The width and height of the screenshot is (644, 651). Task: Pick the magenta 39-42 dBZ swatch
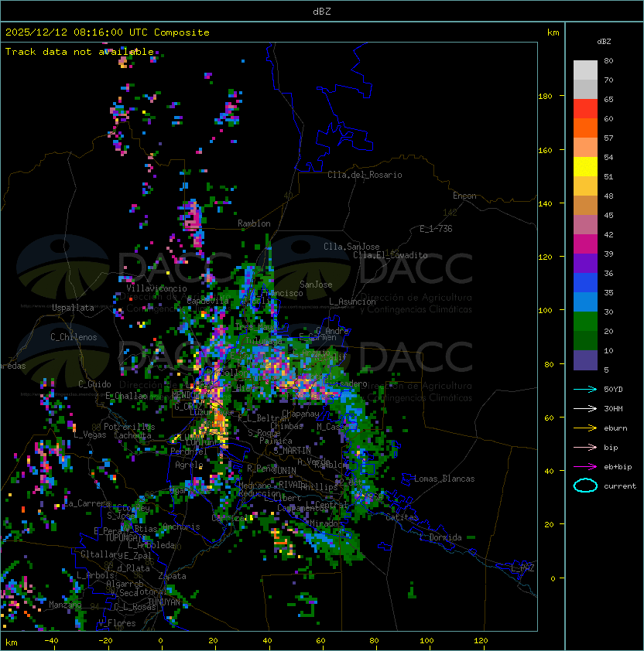tap(585, 244)
